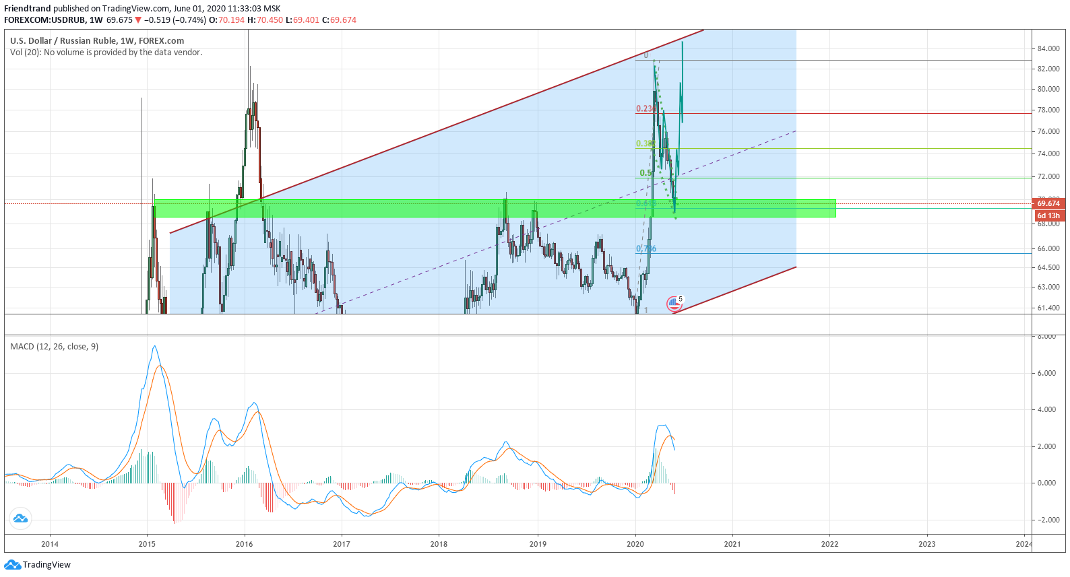This screenshot has height=577, width=1070.
Task: Click the Friendtrand author name
Action: pos(28,9)
